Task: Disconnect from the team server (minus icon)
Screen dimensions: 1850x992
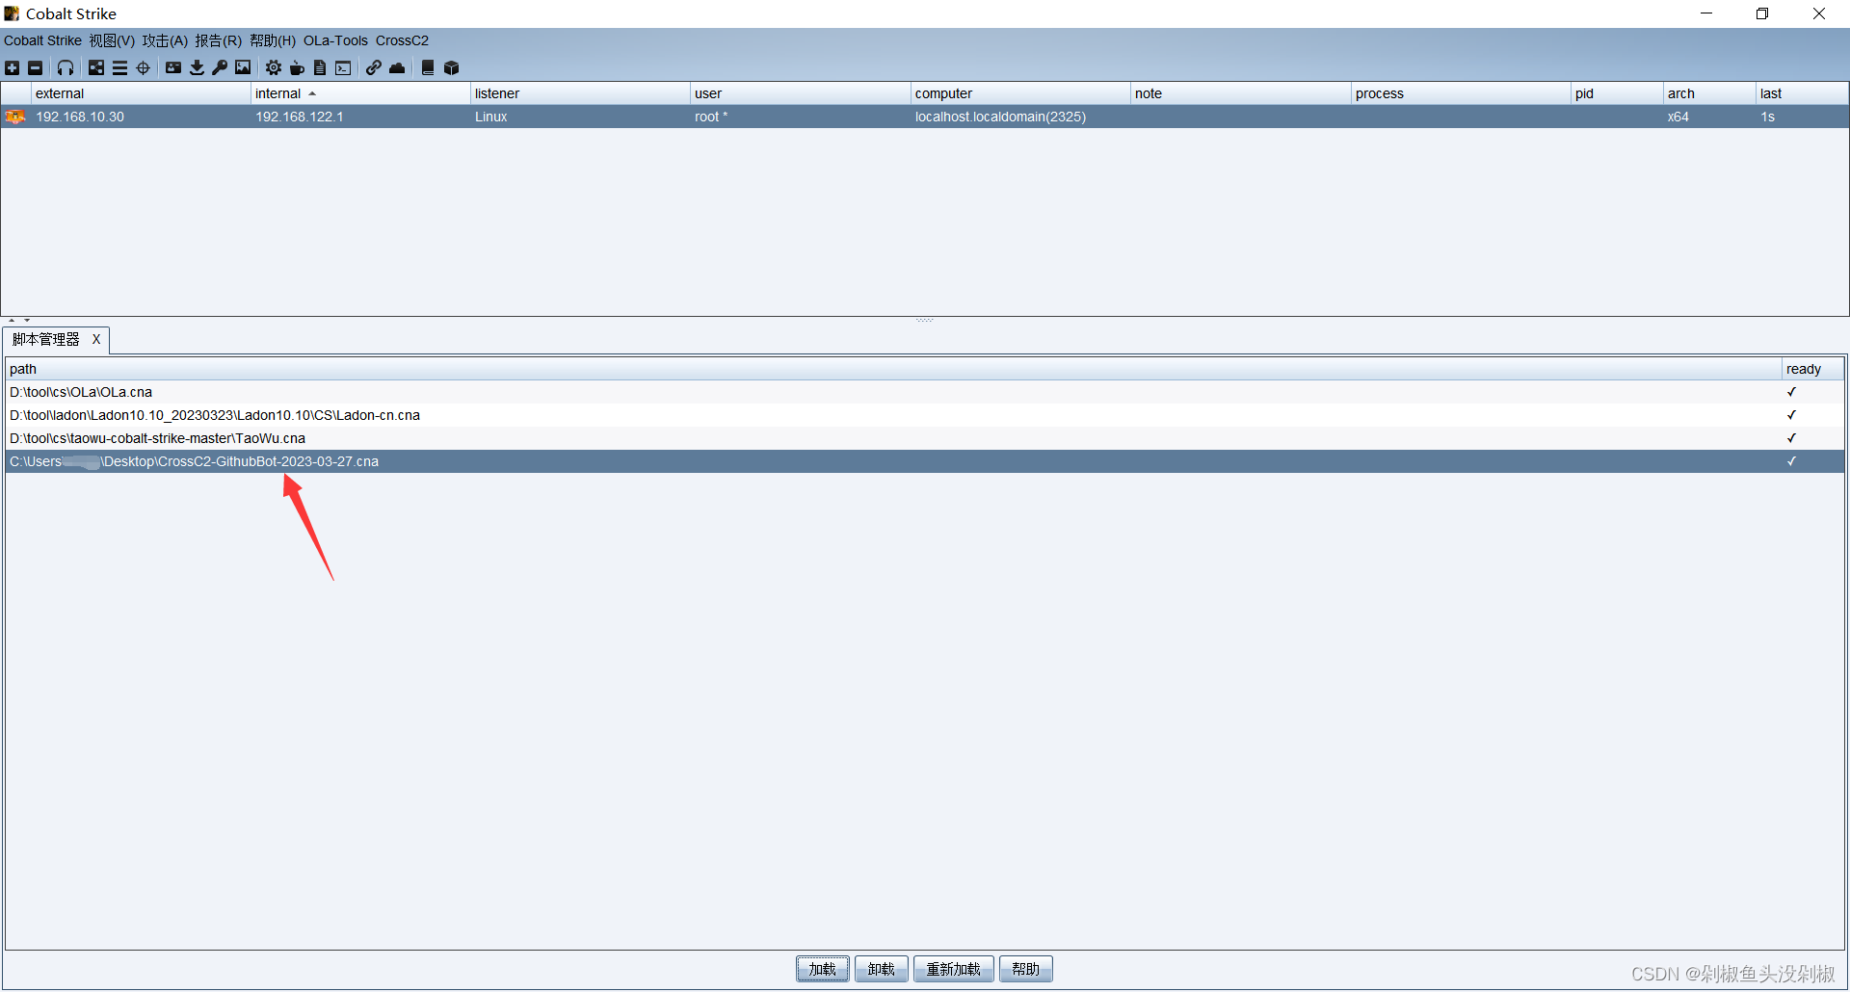Action: click(36, 67)
